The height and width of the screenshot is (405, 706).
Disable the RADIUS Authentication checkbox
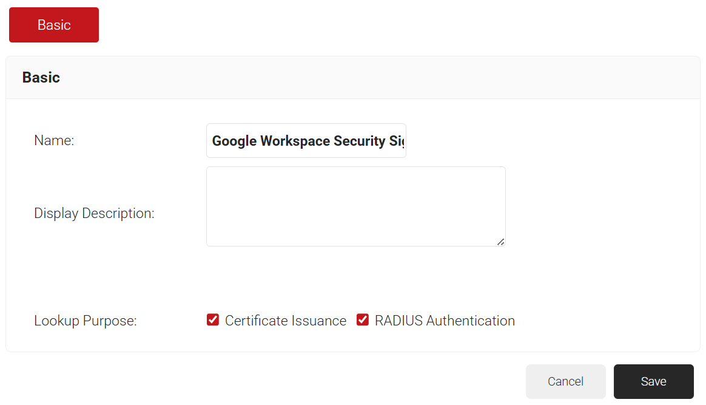363,320
